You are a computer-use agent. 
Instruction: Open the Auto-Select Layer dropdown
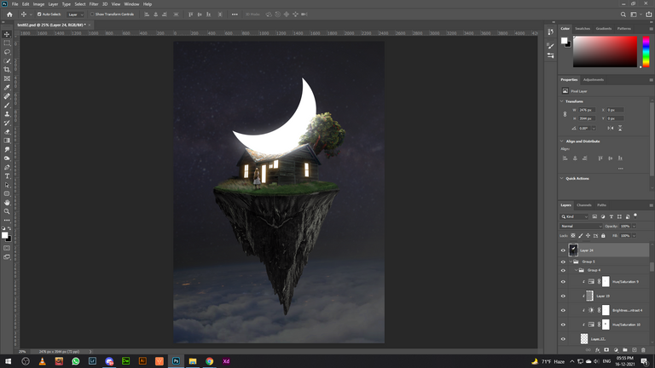76,14
